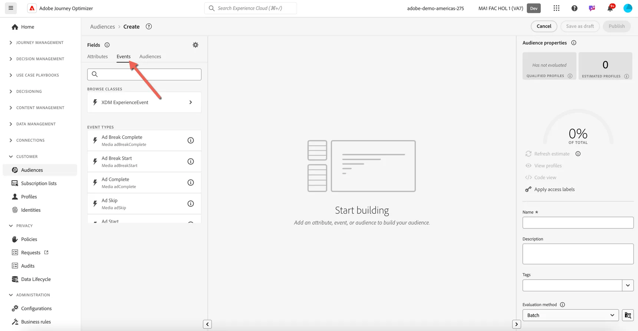Cancel audience creation

(544, 26)
